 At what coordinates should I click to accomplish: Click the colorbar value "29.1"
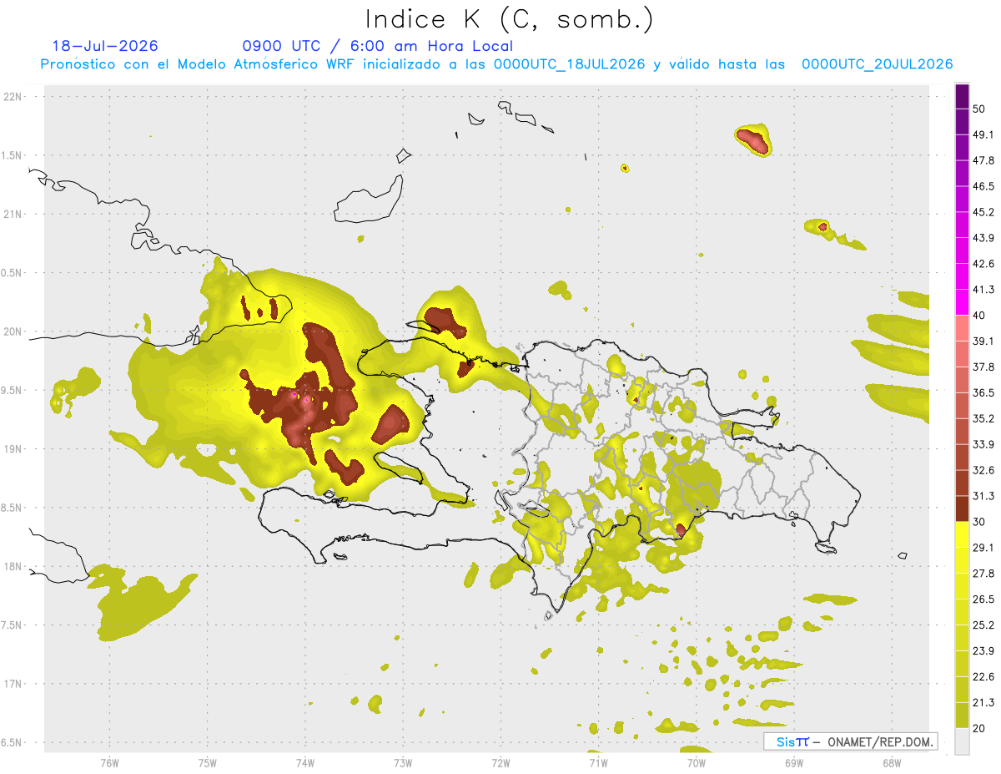[x=983, y=548]
